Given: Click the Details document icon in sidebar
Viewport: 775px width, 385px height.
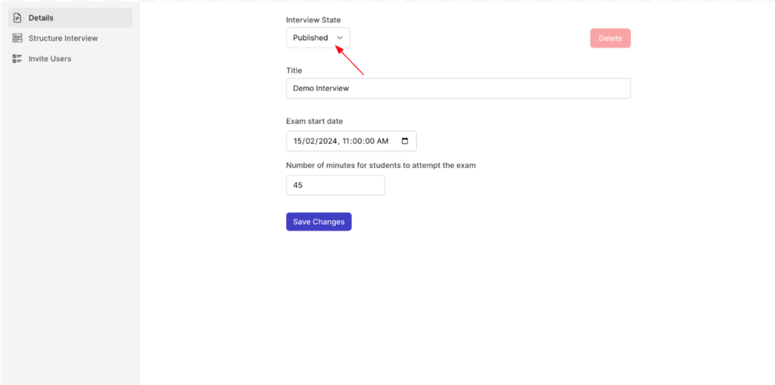Looking at the screenshot, I should (17, 18).
